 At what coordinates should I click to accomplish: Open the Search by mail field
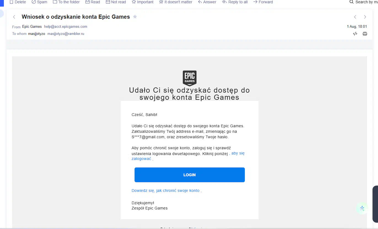(364, 2)
